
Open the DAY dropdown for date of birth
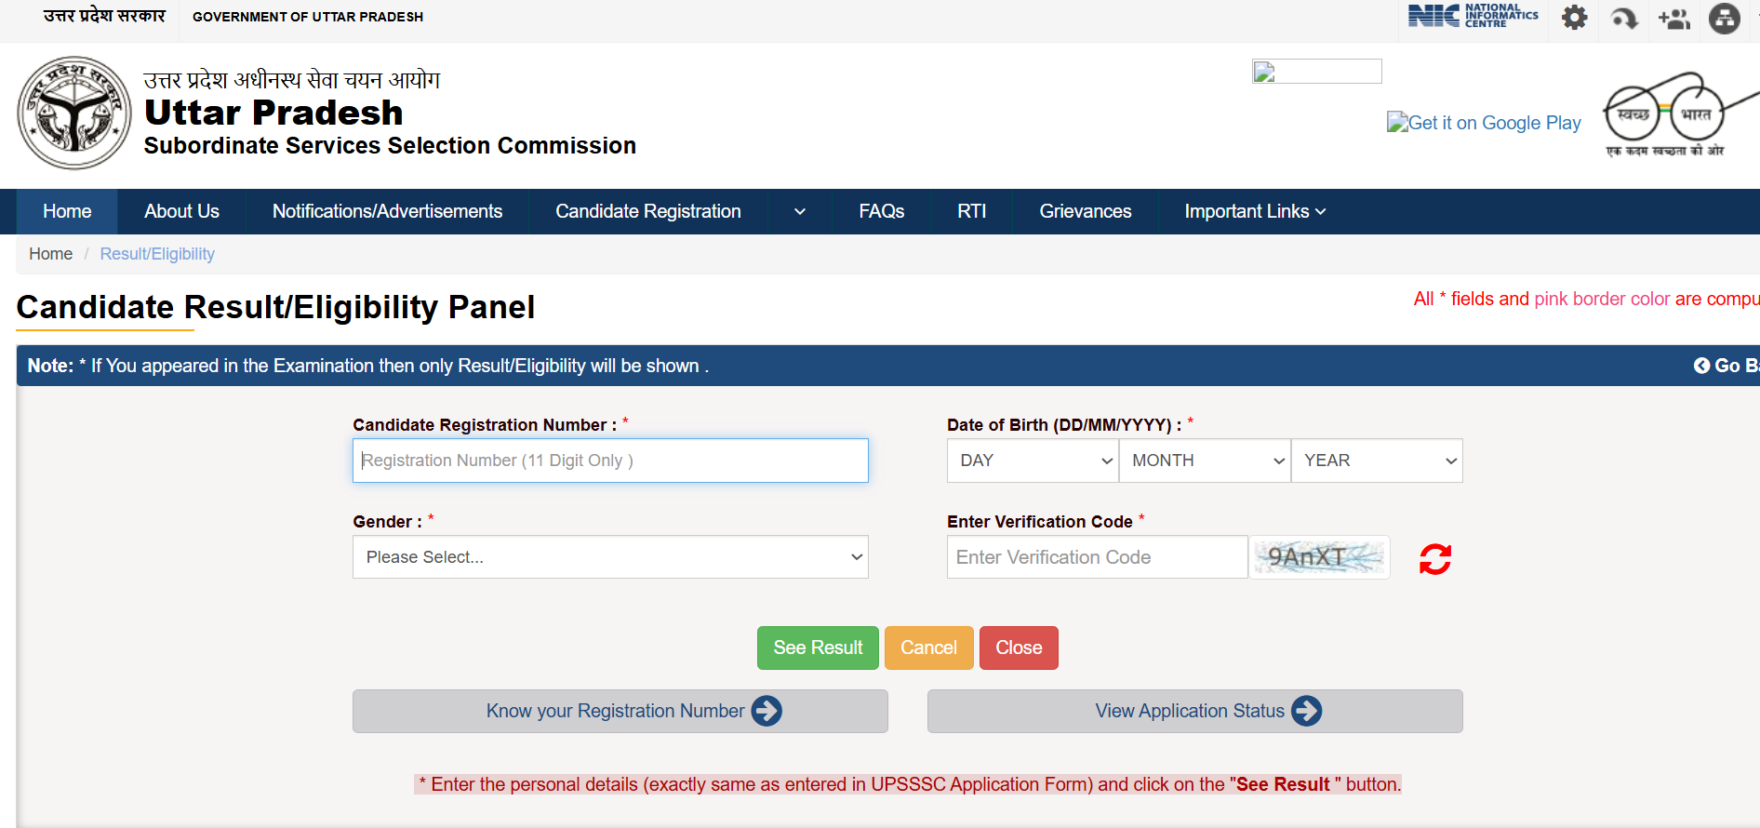[1033, 461]
